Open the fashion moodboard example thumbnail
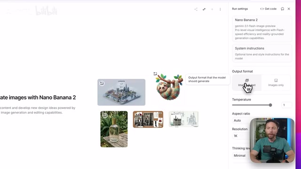The width and height of the screenshot is (301, 169). [148, 119]
